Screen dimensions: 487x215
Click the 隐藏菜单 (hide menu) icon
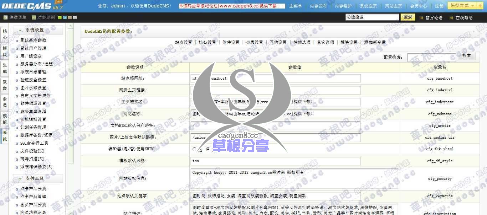pos(5,17)
